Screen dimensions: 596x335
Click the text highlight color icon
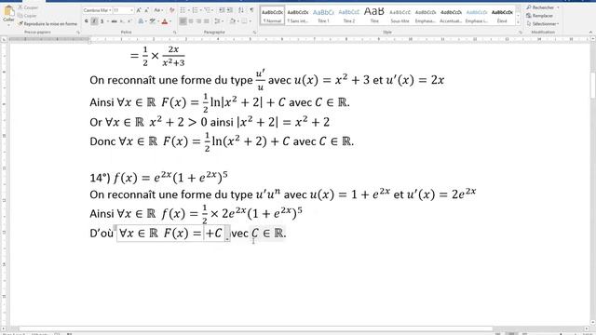click(153, 21)
